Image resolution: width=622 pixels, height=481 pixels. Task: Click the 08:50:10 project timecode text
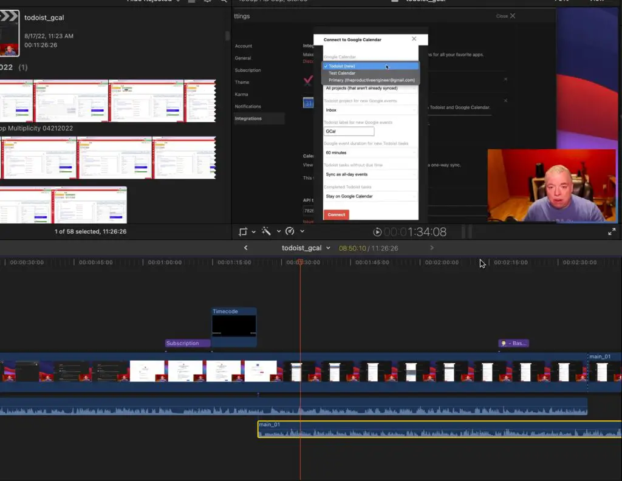352,248
